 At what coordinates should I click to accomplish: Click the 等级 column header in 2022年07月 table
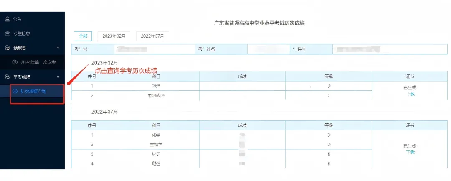(329, 125)
